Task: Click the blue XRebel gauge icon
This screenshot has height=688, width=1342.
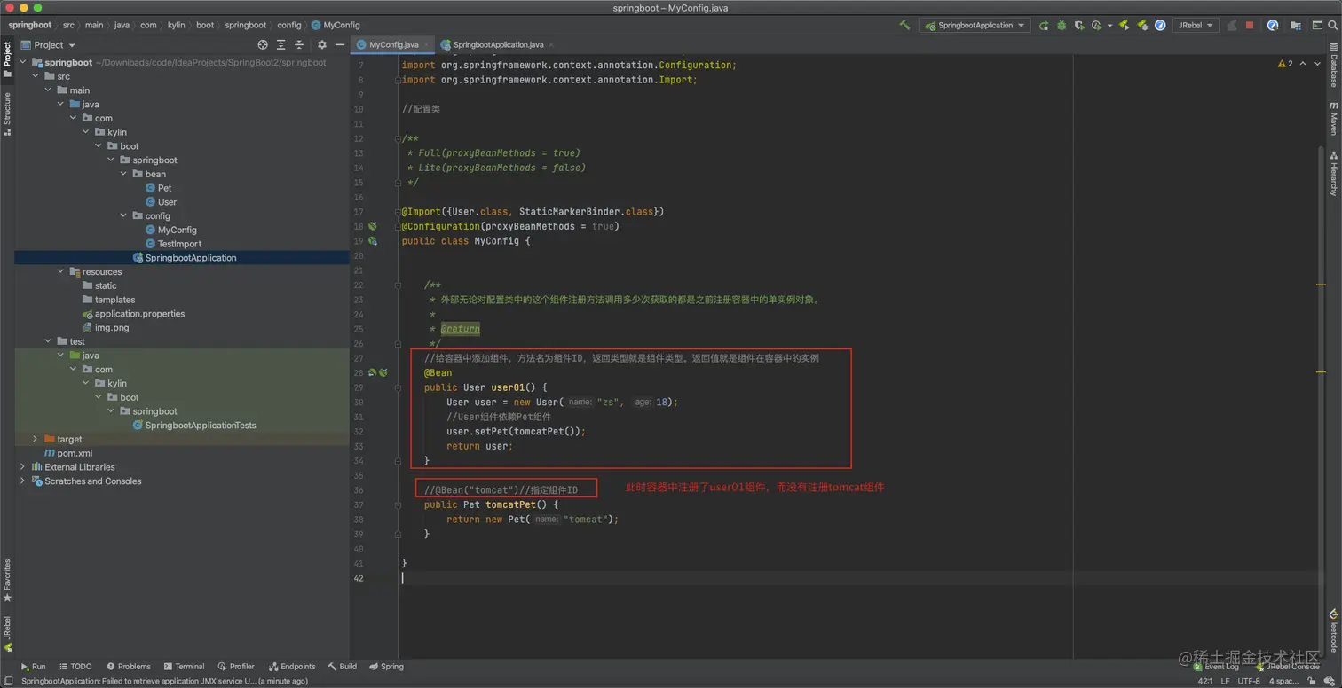Action: 1160,25
